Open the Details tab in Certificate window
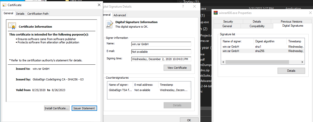The width and height of the screenshot is (313, 122). coord(20,14)
